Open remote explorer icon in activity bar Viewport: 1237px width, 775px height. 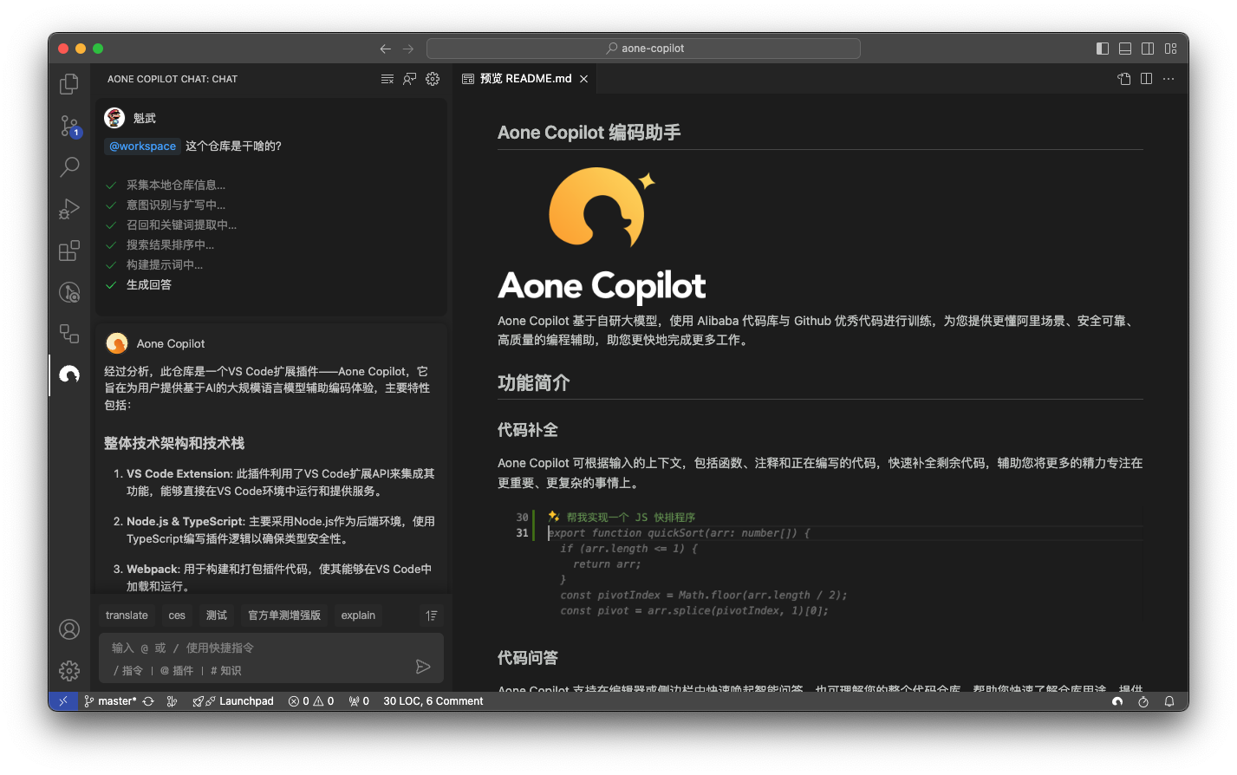69,292
